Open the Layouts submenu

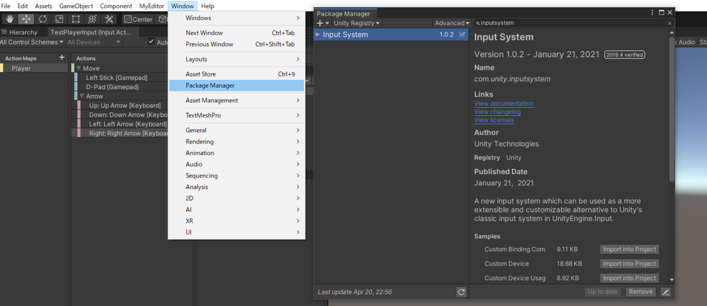[236, 59]
